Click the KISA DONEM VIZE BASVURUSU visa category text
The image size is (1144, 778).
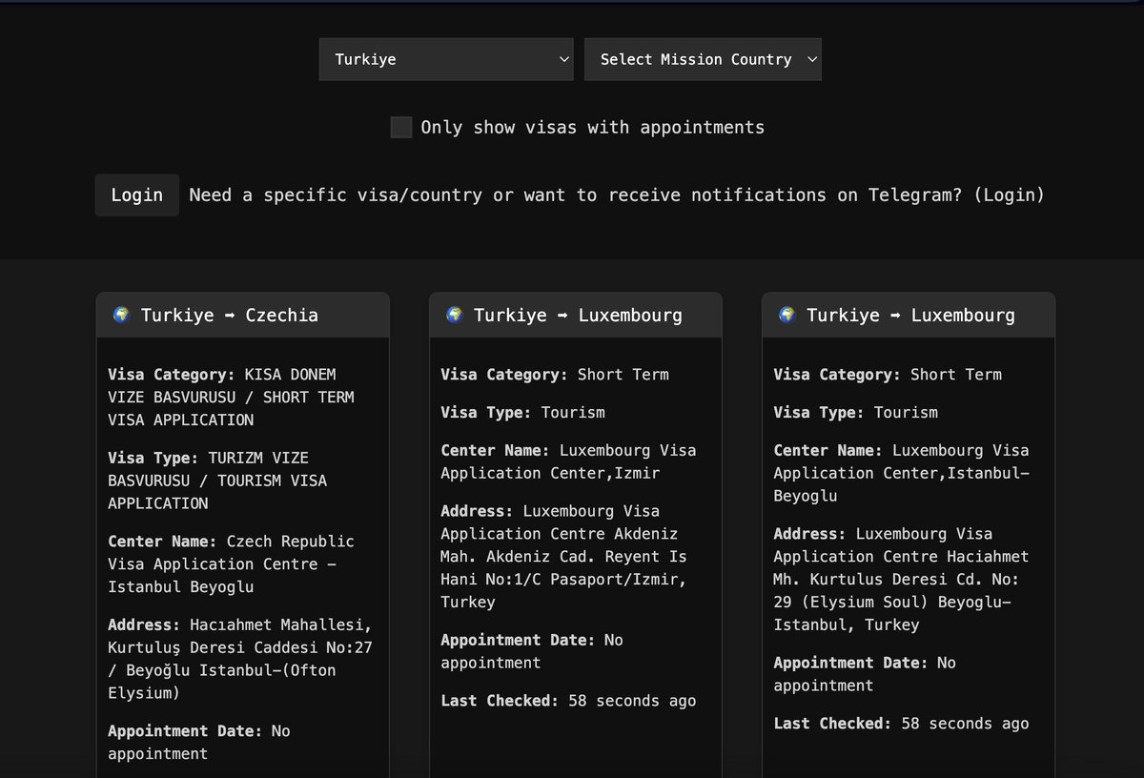231,397
